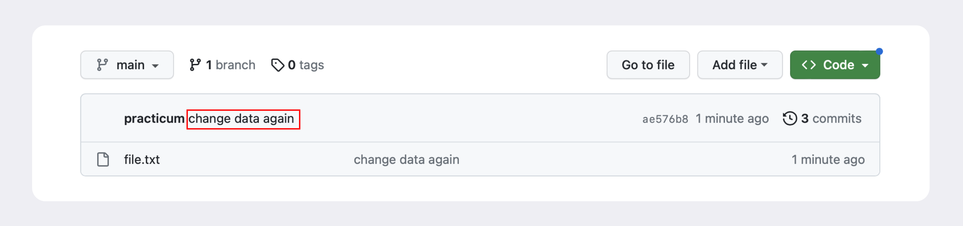Open commit hash ae576b8
963x226 pixels.
(x=665, y=119)
